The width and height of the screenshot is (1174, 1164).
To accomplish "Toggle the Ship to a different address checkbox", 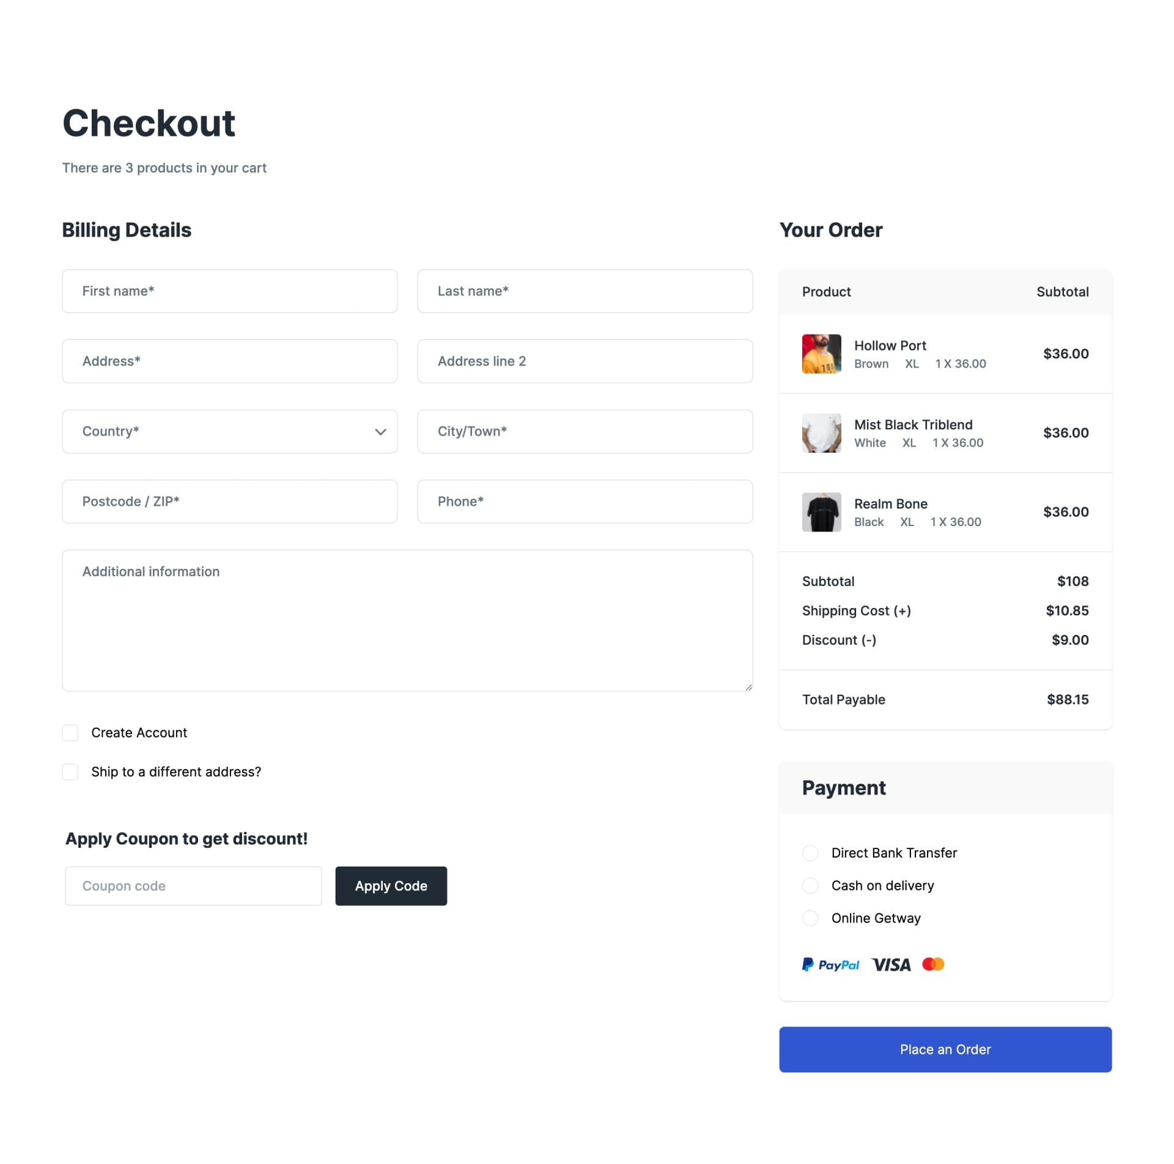I will (x=70, y=772).
